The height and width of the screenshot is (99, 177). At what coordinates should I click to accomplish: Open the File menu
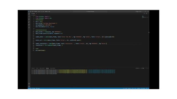tap(31, 12)
